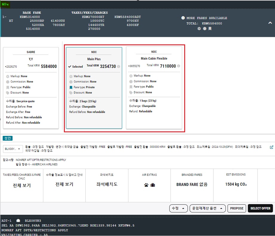The image size is (275, 236).
Task: Click the circle commission icon under TOTAL
Action: [x=205, y=29]
